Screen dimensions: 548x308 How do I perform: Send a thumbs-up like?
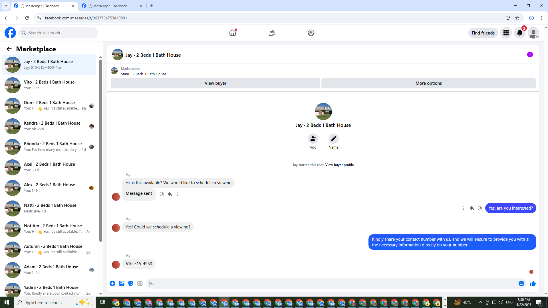[x=533, y=283]
